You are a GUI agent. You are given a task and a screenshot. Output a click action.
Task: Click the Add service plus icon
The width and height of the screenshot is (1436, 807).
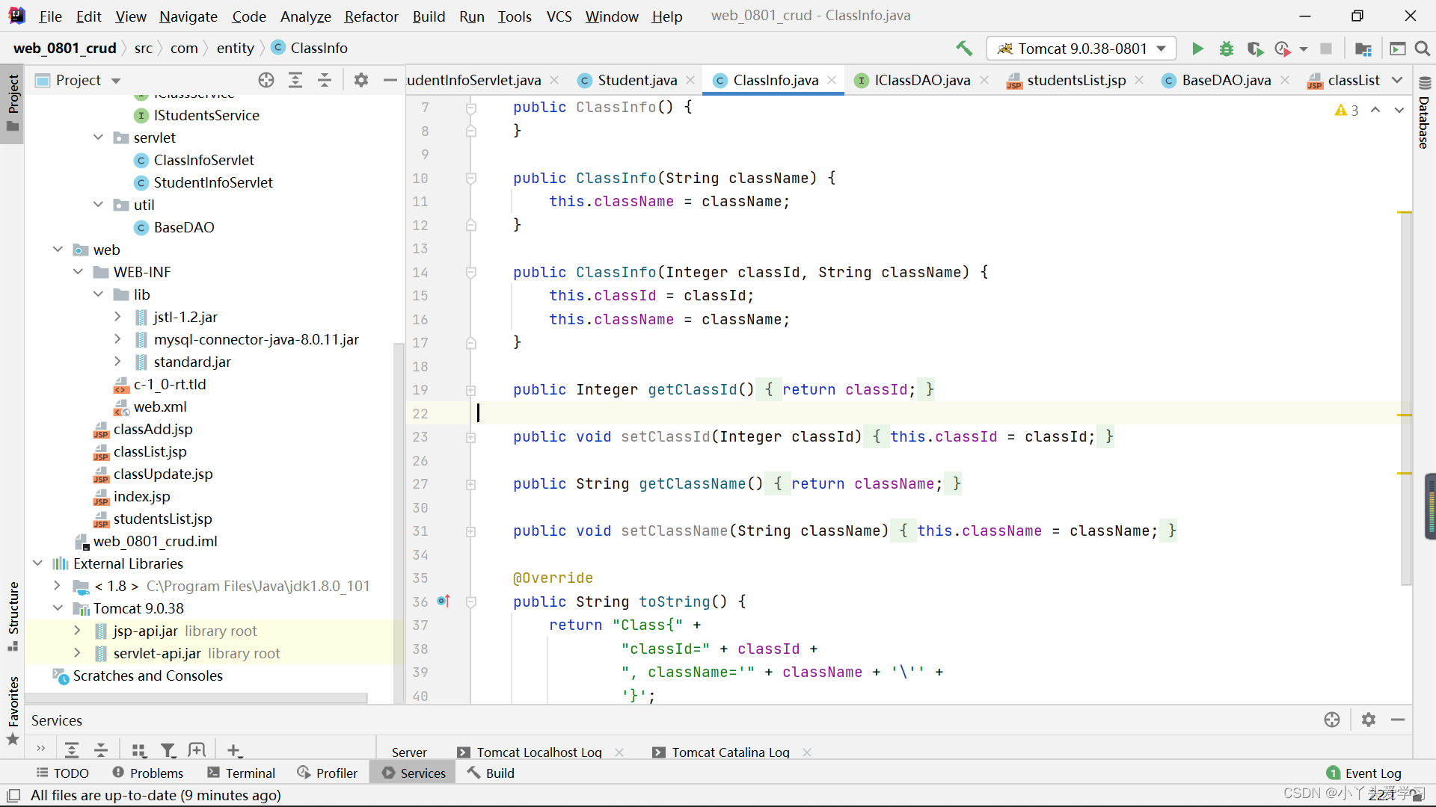pyautogui.click(x=234, y=749)
